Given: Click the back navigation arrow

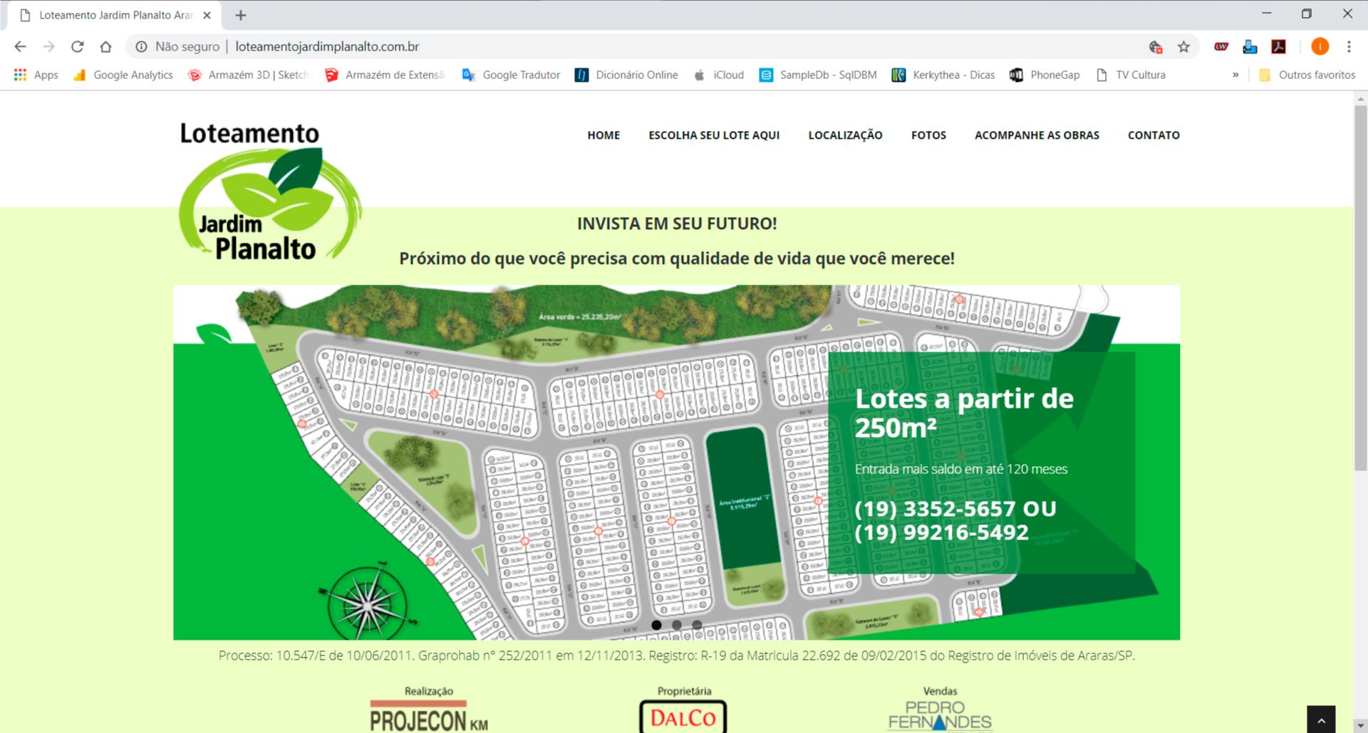Looking at the screenshot, I should [20, 47].
